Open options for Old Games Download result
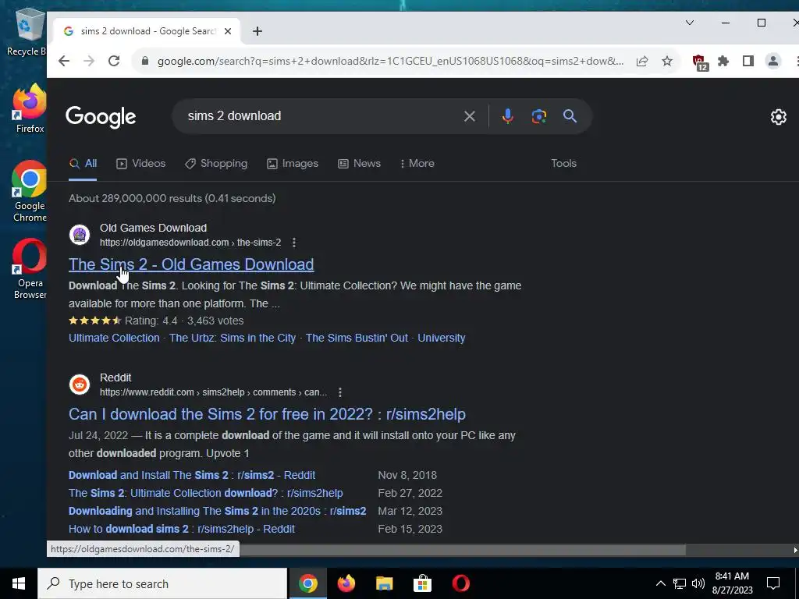The image size is (799, 599). tap(294, 243)
